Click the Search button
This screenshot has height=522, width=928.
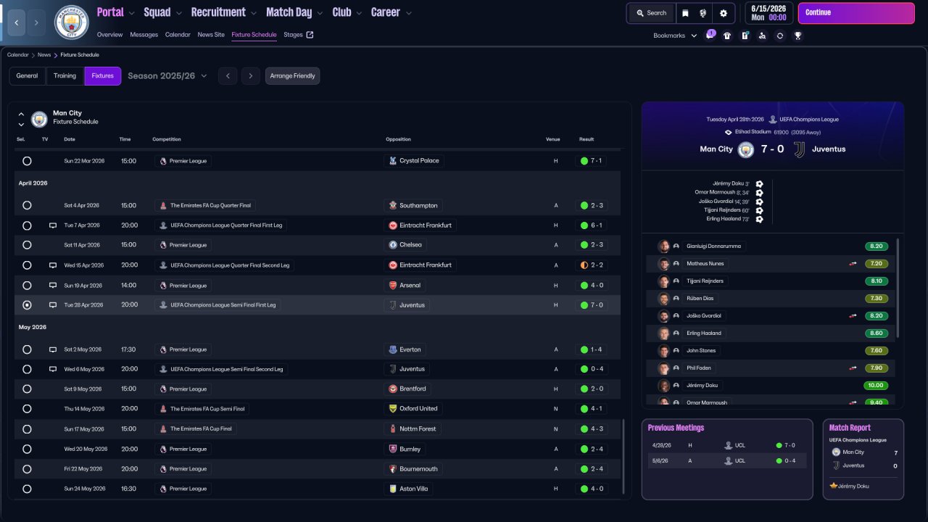(651, 13)
